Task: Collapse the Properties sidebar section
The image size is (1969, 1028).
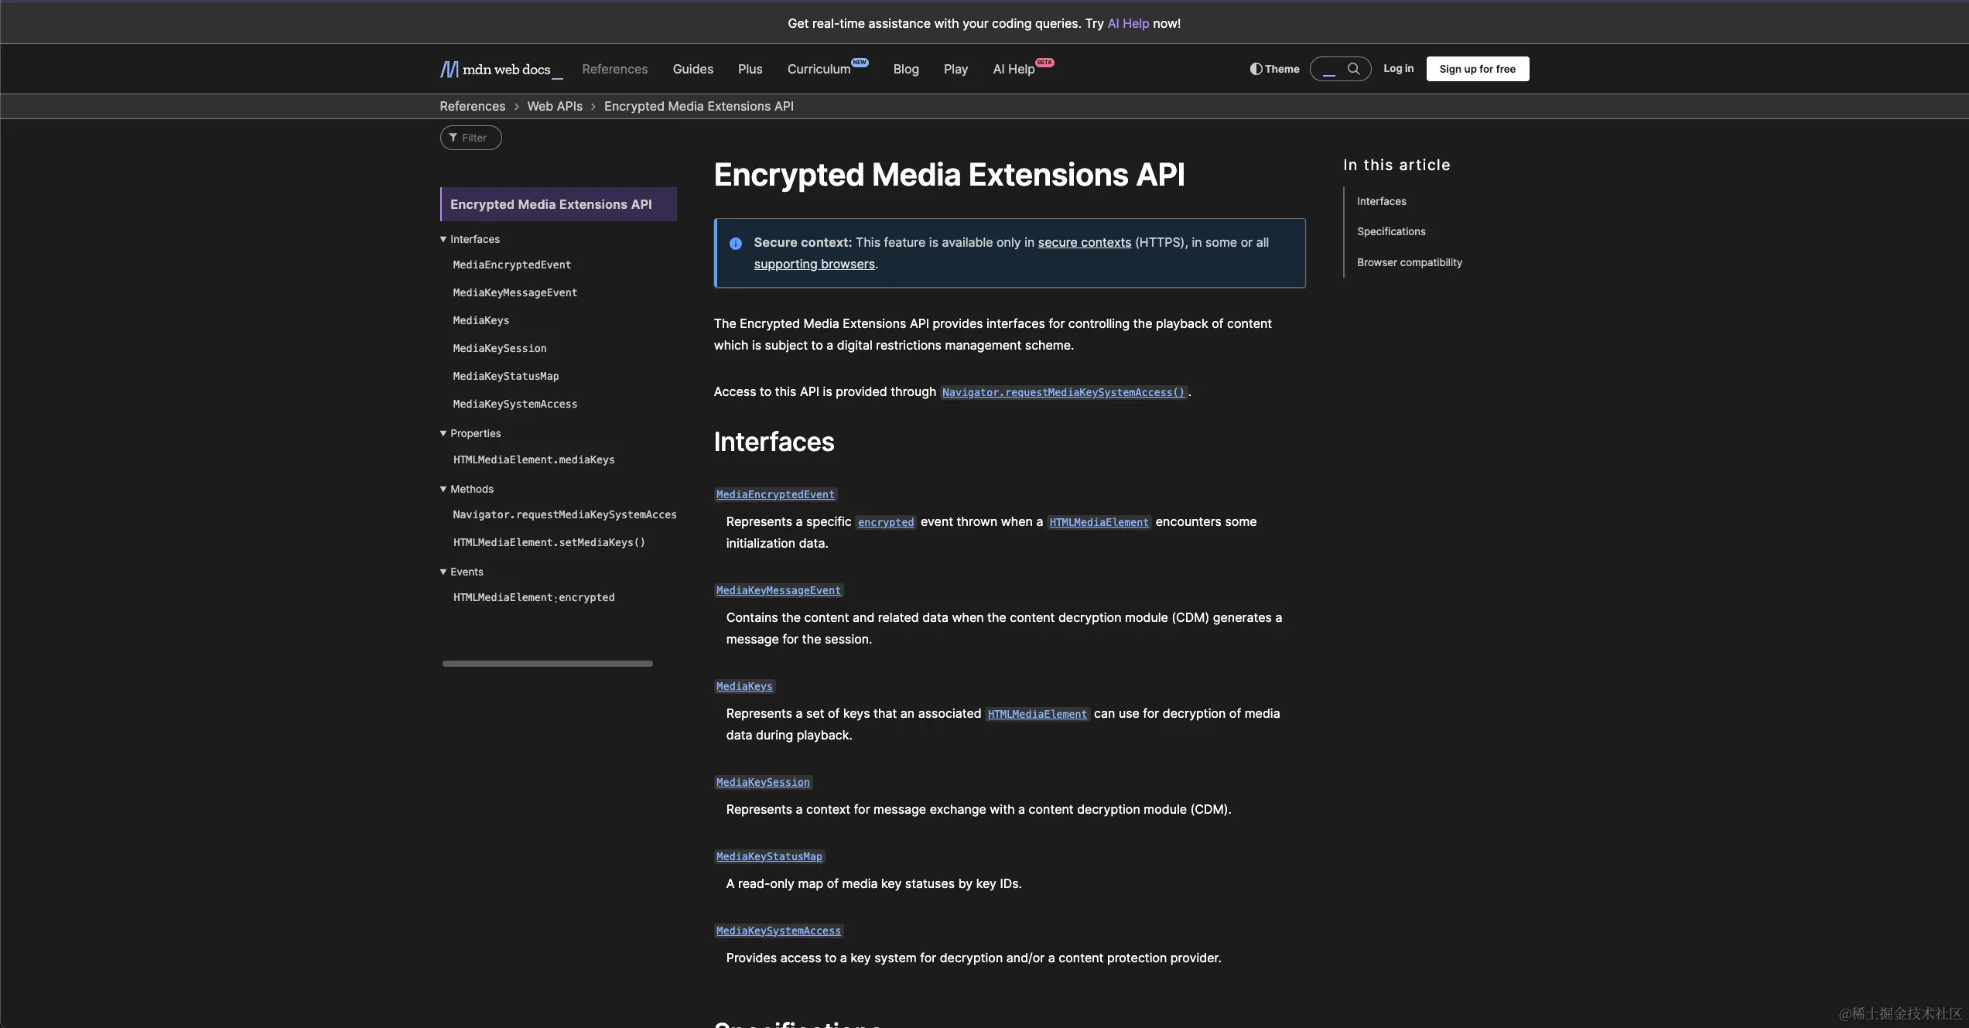Action: 443,434
